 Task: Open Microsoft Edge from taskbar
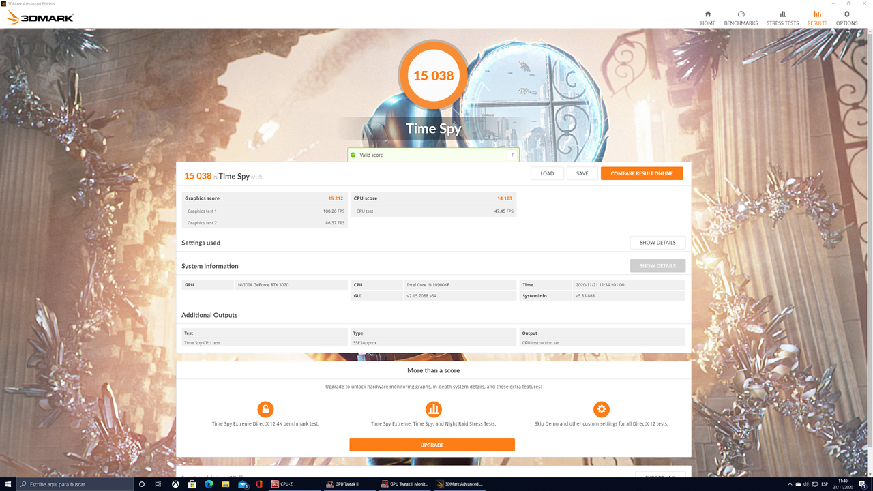pyautogui.click(x=209, y=484)
